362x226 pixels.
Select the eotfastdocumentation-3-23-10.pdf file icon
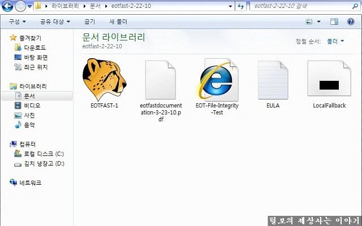click(x=161, y=80)
